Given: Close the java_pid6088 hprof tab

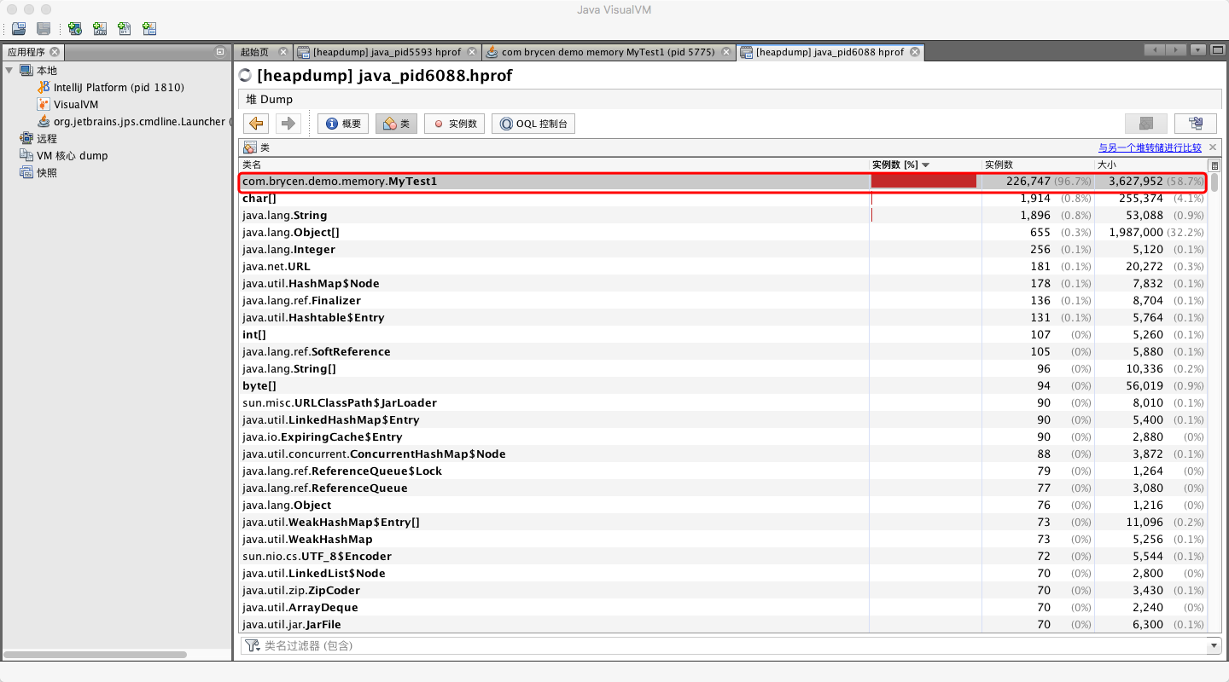Looking at the screenshot, I should pyautogui.click(x=915, y=52).
